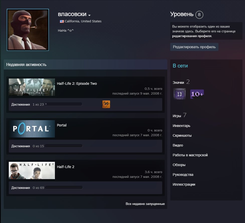Screen dimensions: 245x223
Task: Open the Обзоры reviews link
Action: point(179,165)
